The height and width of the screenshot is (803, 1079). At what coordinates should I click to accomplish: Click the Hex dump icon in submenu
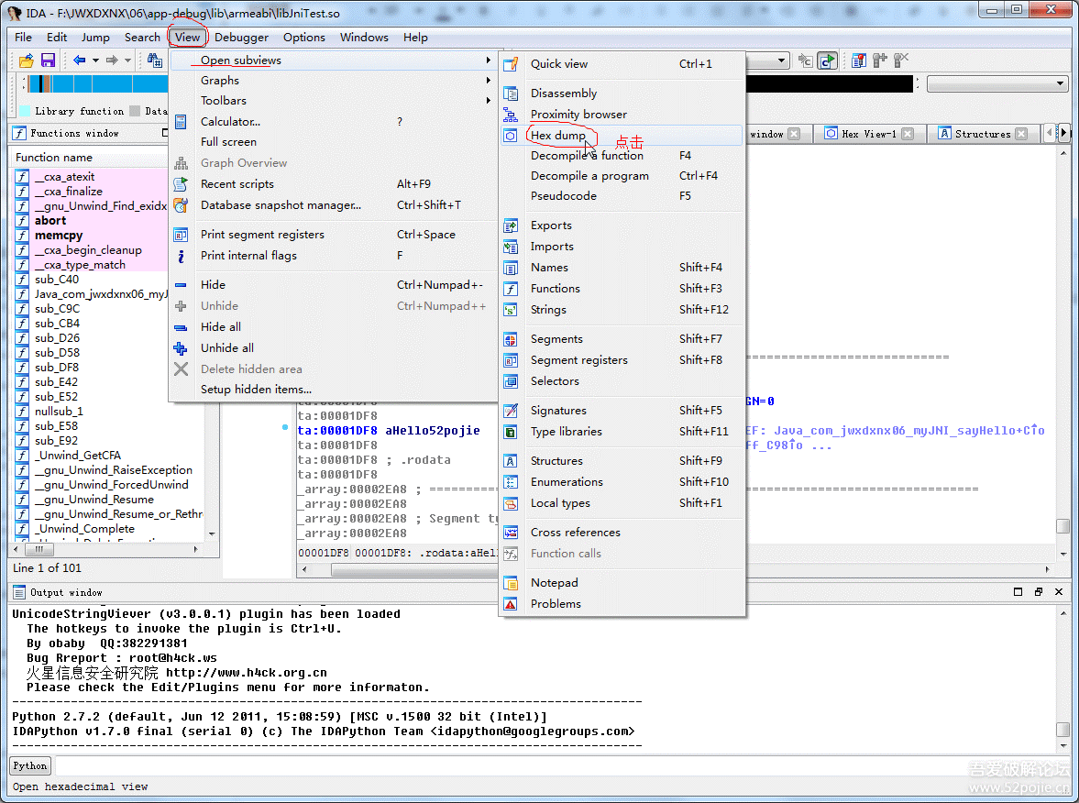pos(511,136)
